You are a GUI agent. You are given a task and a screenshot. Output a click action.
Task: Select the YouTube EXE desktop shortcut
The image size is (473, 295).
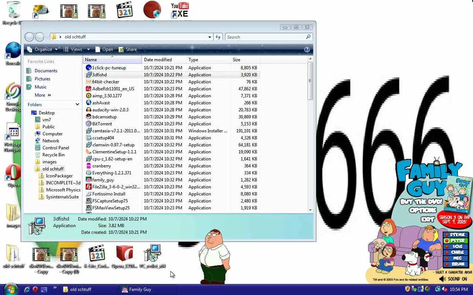click(x=180, y=10)
